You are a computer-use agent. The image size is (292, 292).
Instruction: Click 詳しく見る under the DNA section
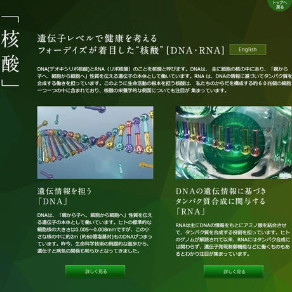point(95,271)
